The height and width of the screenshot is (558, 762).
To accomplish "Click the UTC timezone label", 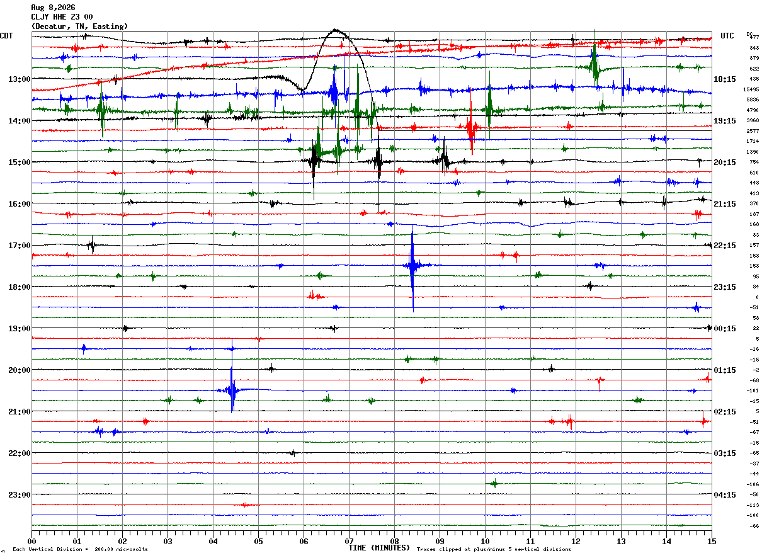I will pos(727,36).
